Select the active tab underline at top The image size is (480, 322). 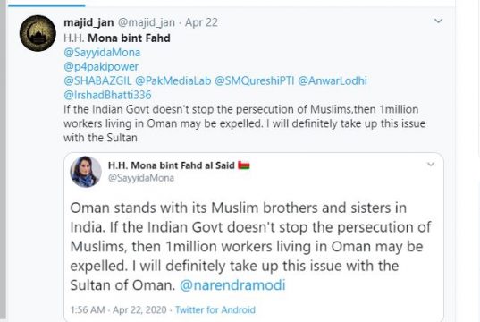point(46,5)
